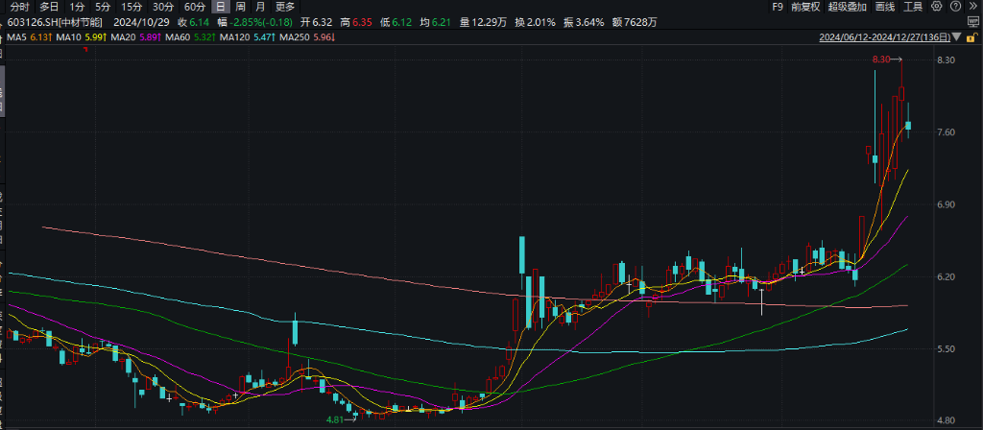Open the 更多 period options
Screen dimensions: 983x430
click(x=285, y=7)
